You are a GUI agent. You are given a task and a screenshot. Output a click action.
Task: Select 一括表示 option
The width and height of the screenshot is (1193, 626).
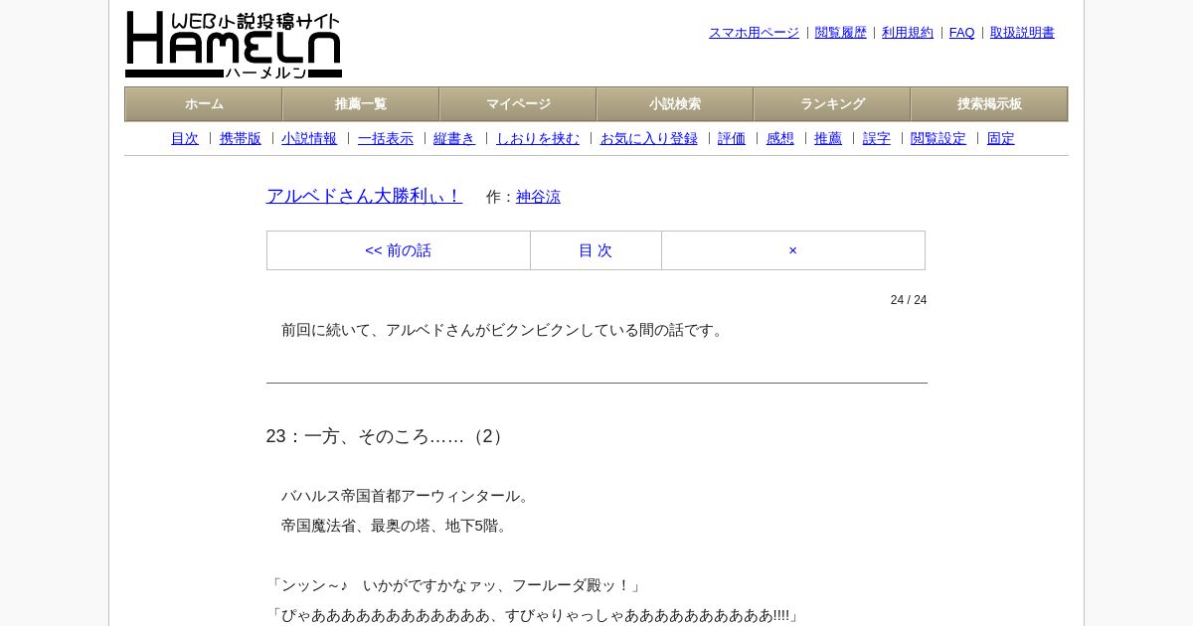(386, 139)
